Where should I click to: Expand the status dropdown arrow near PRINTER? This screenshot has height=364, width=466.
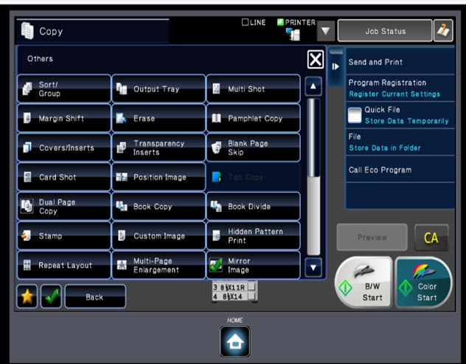pos(326,31)
